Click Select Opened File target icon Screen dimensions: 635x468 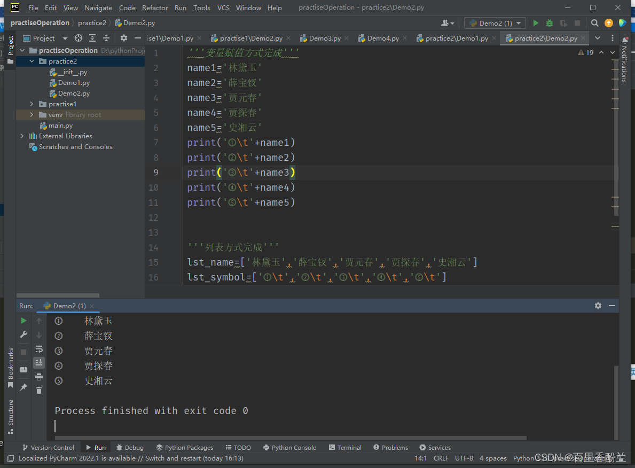[x=79, y=38]
